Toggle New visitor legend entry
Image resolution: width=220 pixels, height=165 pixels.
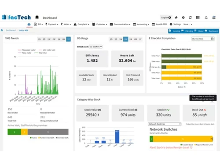(25, 53)
